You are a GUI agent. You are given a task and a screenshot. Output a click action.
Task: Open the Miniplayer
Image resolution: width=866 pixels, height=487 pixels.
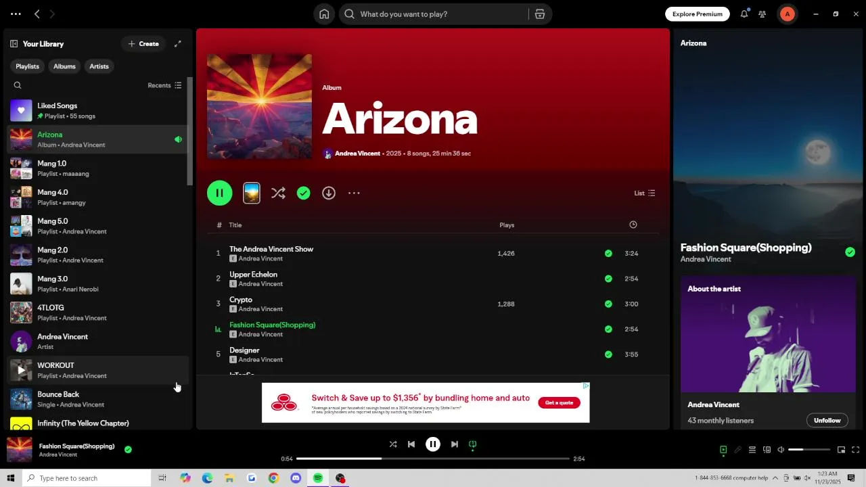841,450
